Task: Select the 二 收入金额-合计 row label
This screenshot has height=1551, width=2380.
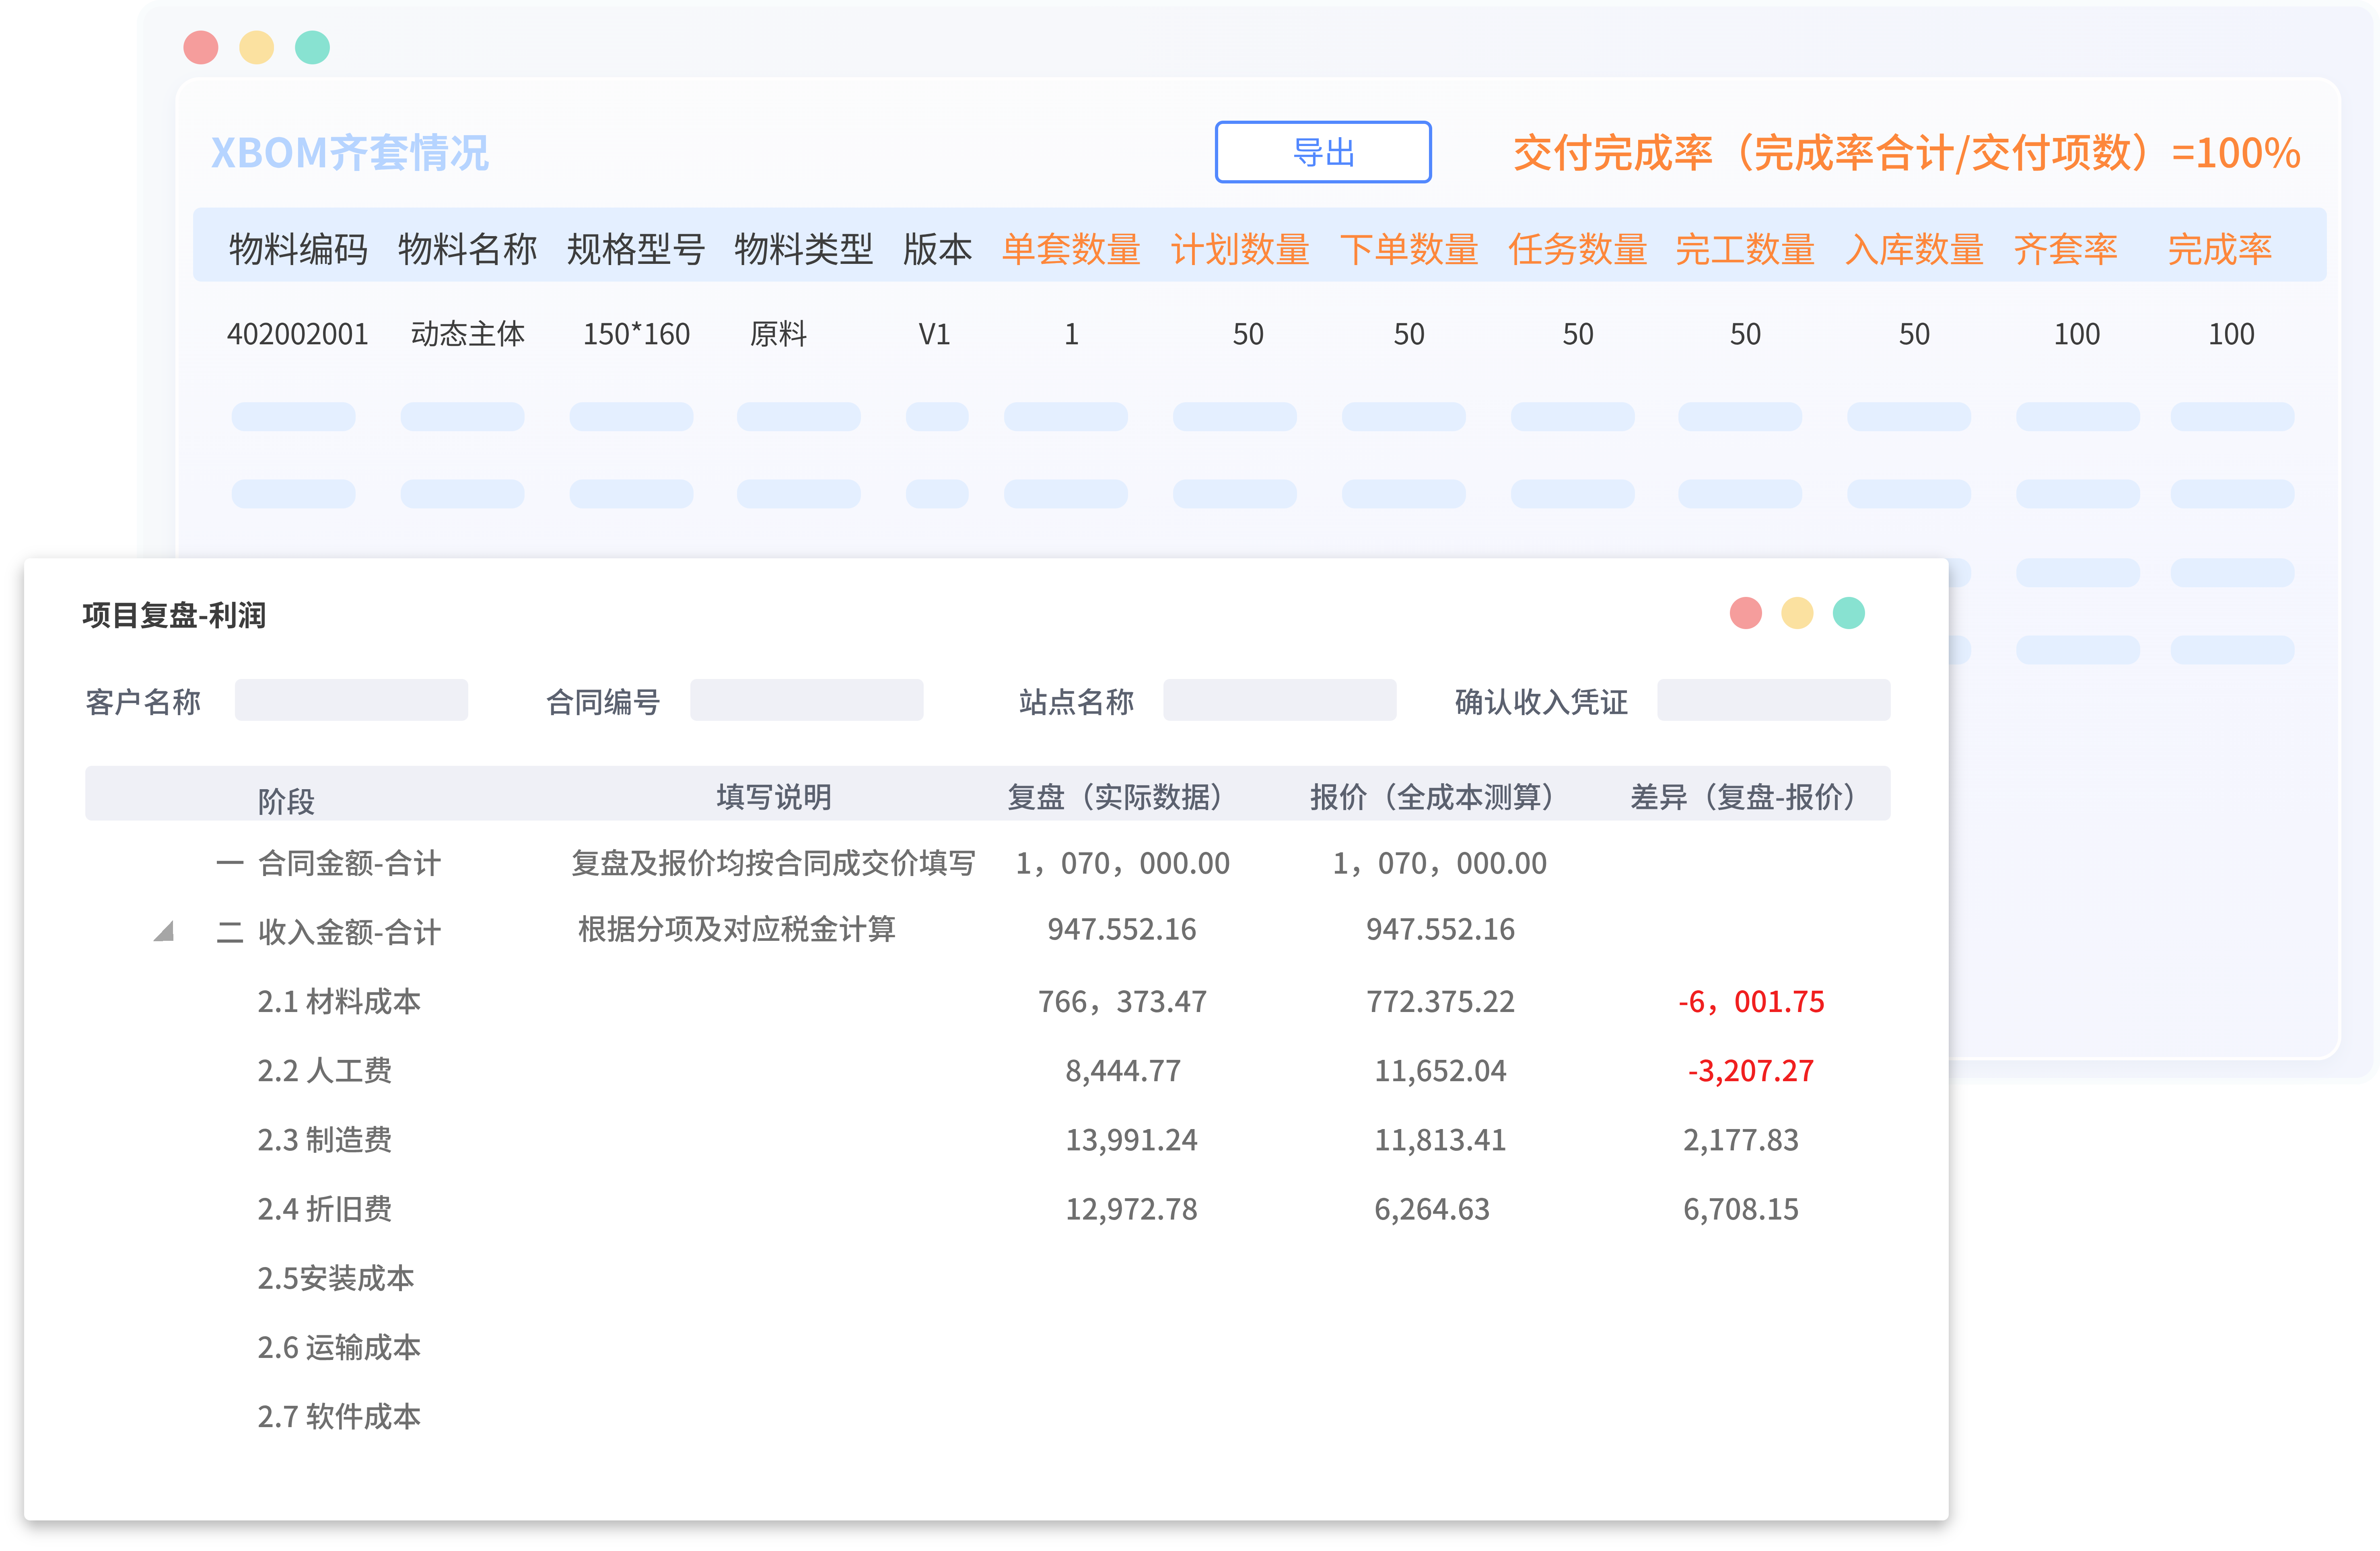Action: coord(329,932)
